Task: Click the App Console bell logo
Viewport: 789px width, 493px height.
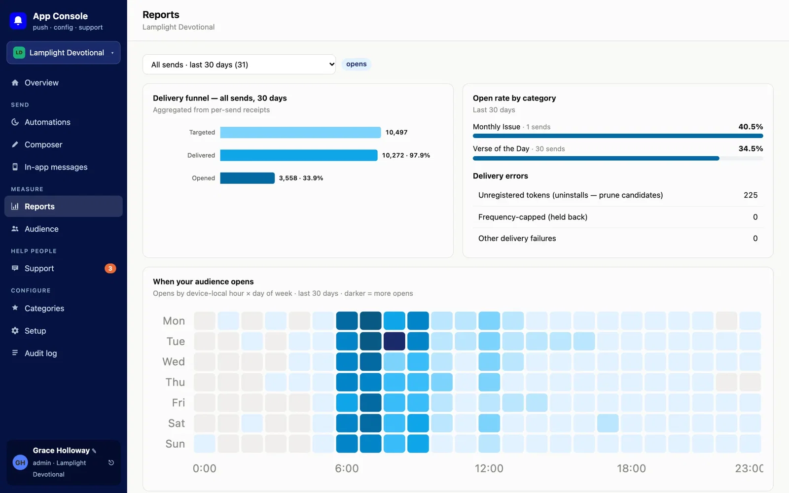Action: (18, 21)
